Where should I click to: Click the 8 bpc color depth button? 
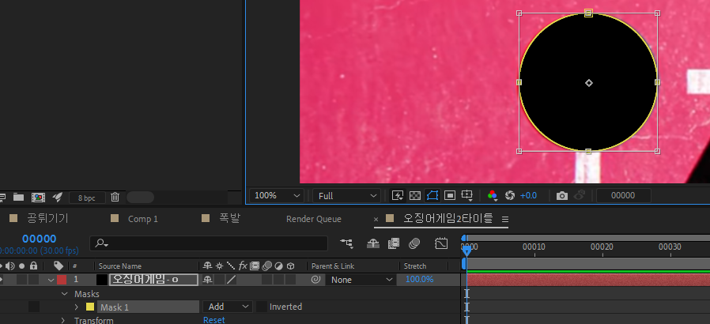(87, 198)
